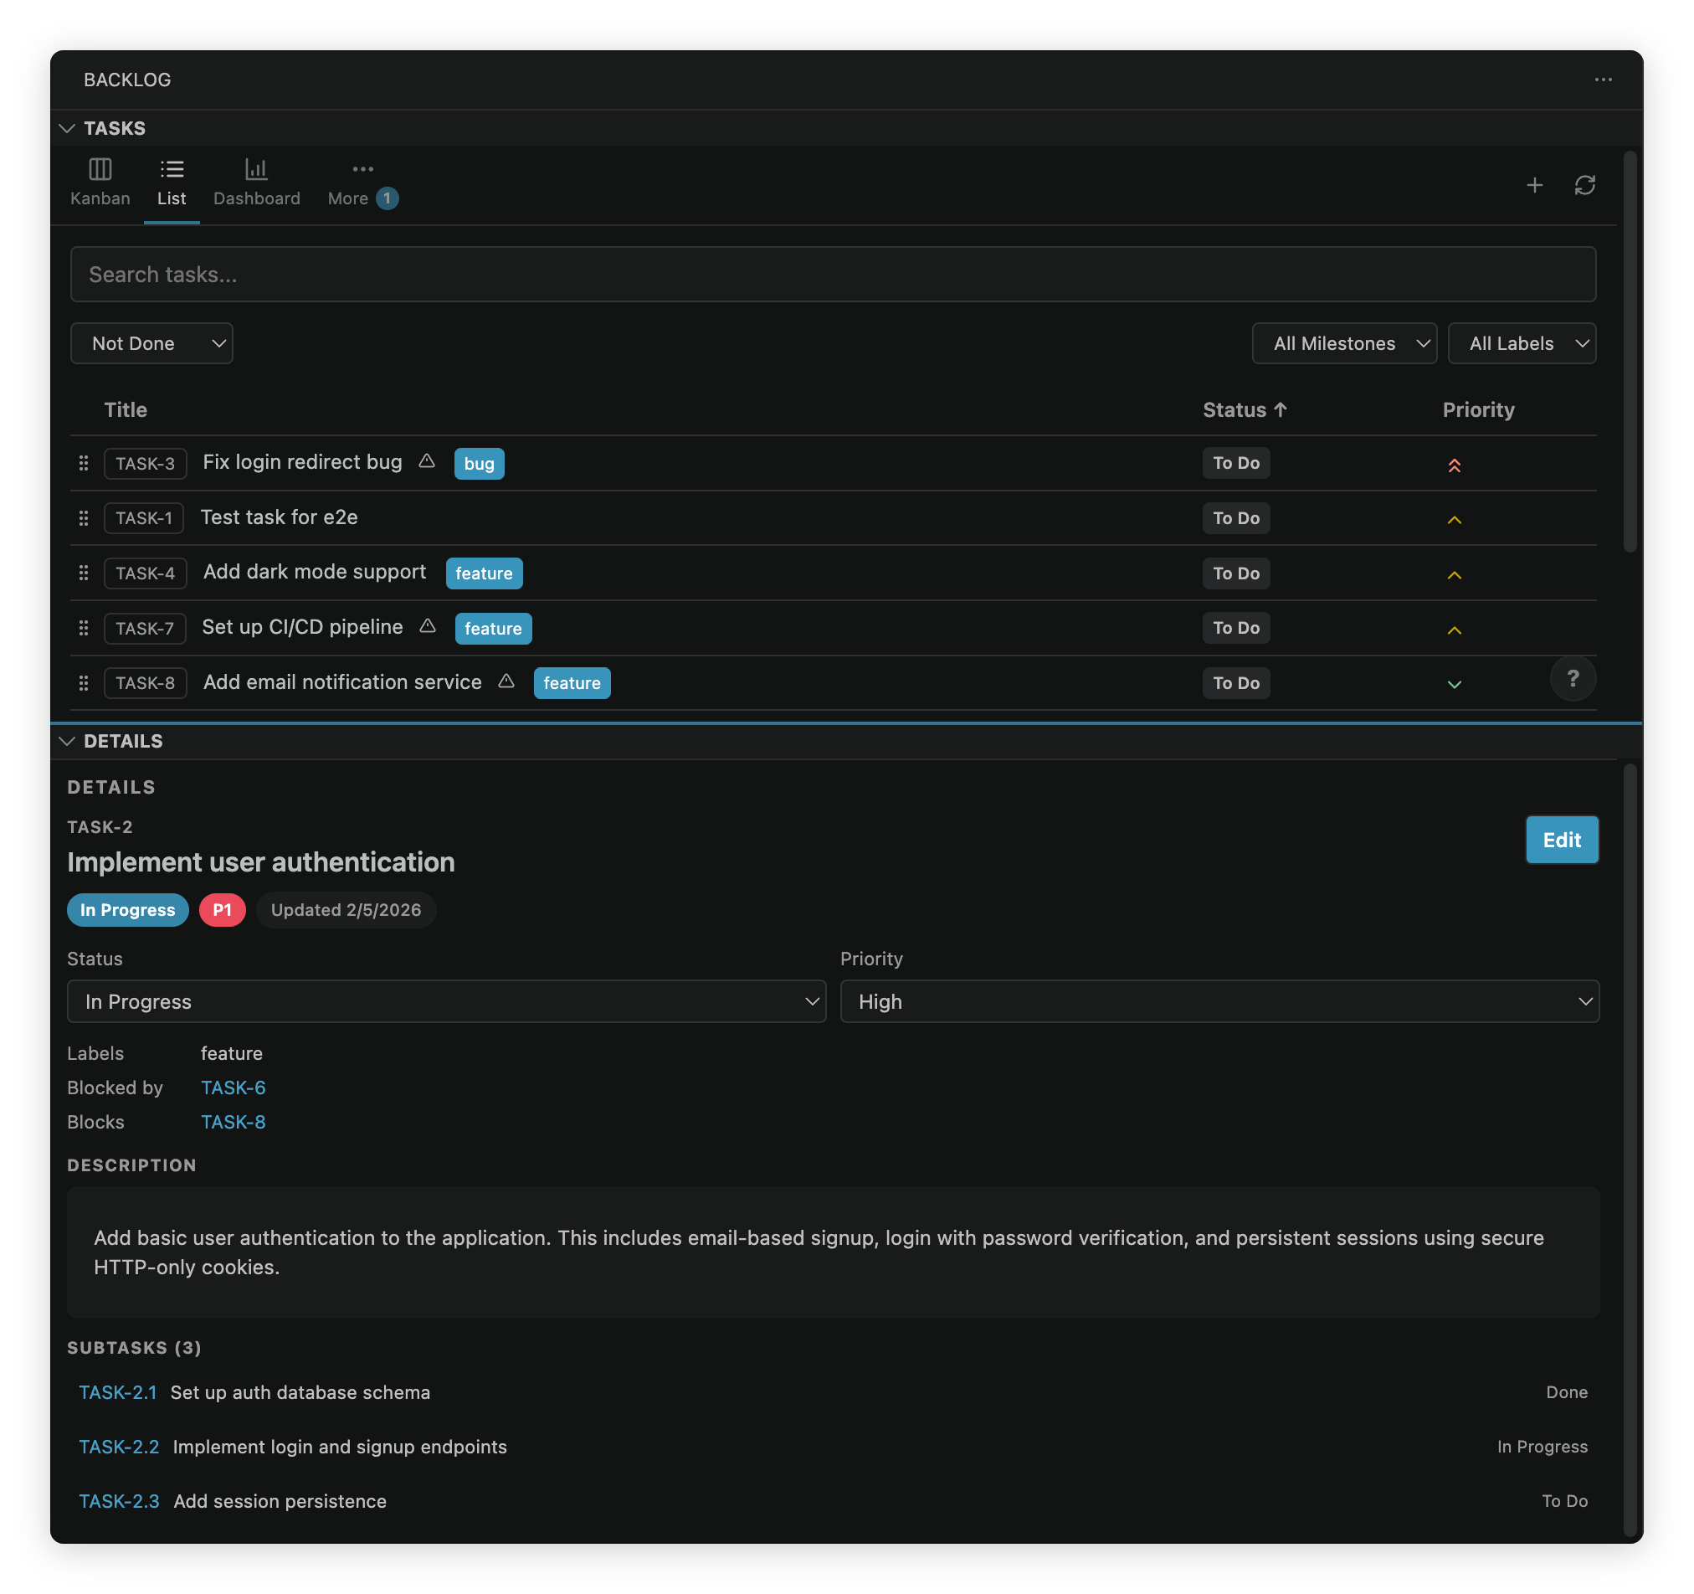
Task: Click drag handle for TASK-4 row
Action: coord(84,573)
